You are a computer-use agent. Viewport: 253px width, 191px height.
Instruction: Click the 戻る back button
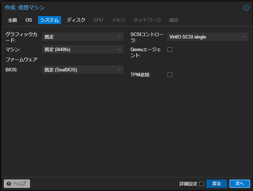point(217,184)
